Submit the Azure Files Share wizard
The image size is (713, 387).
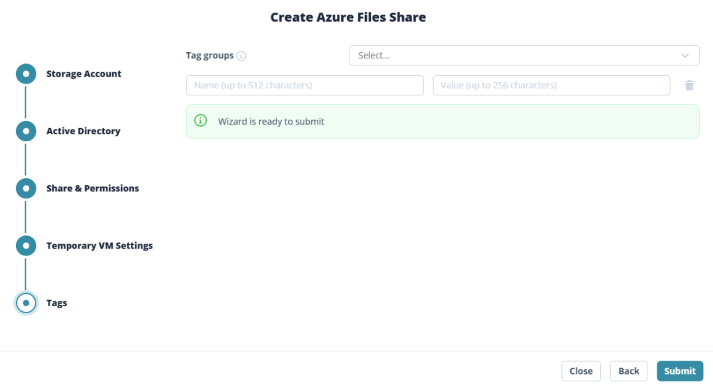click(x=680, y=371)
